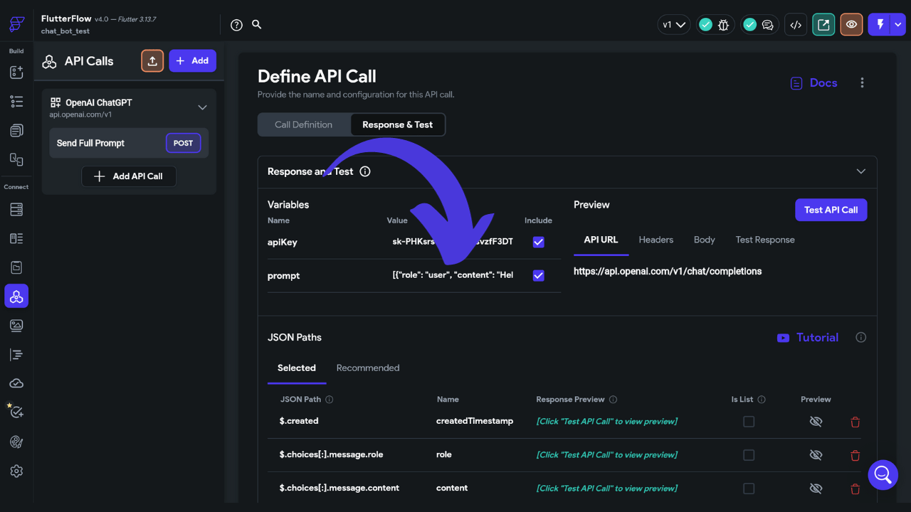Open Theme Settings sidebar icon
Screen dimensions: 911x512
click(16, 442)
